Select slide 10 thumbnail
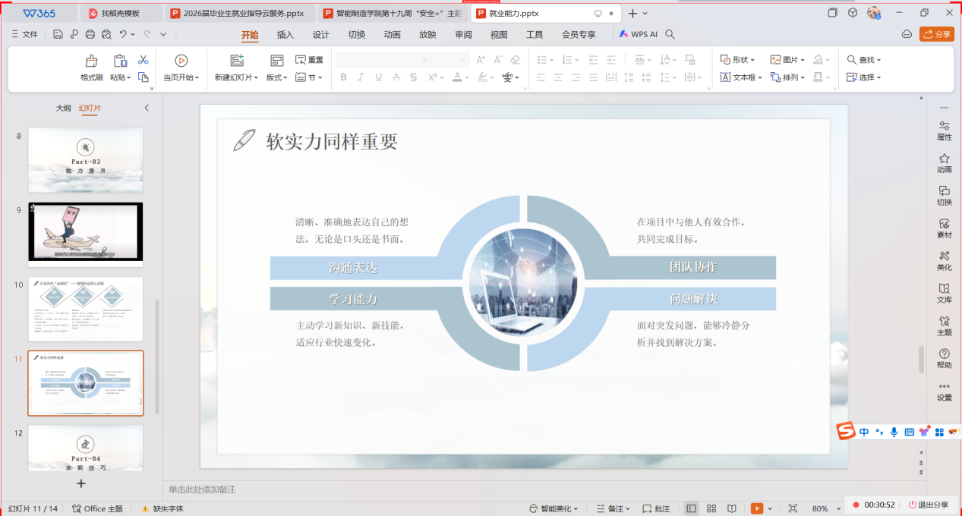The image size is (962, 516). coord(86,309)
